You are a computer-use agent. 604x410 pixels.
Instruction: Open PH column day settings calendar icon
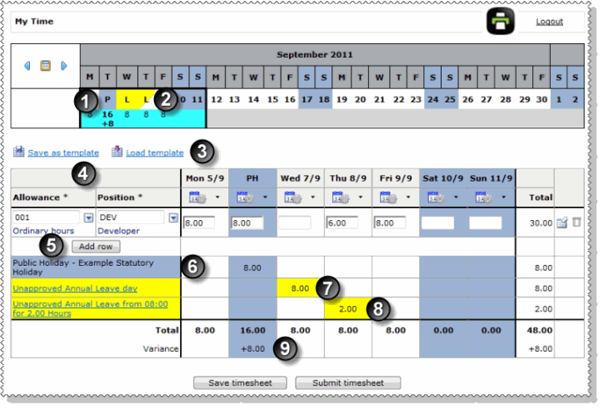point(246,197)
